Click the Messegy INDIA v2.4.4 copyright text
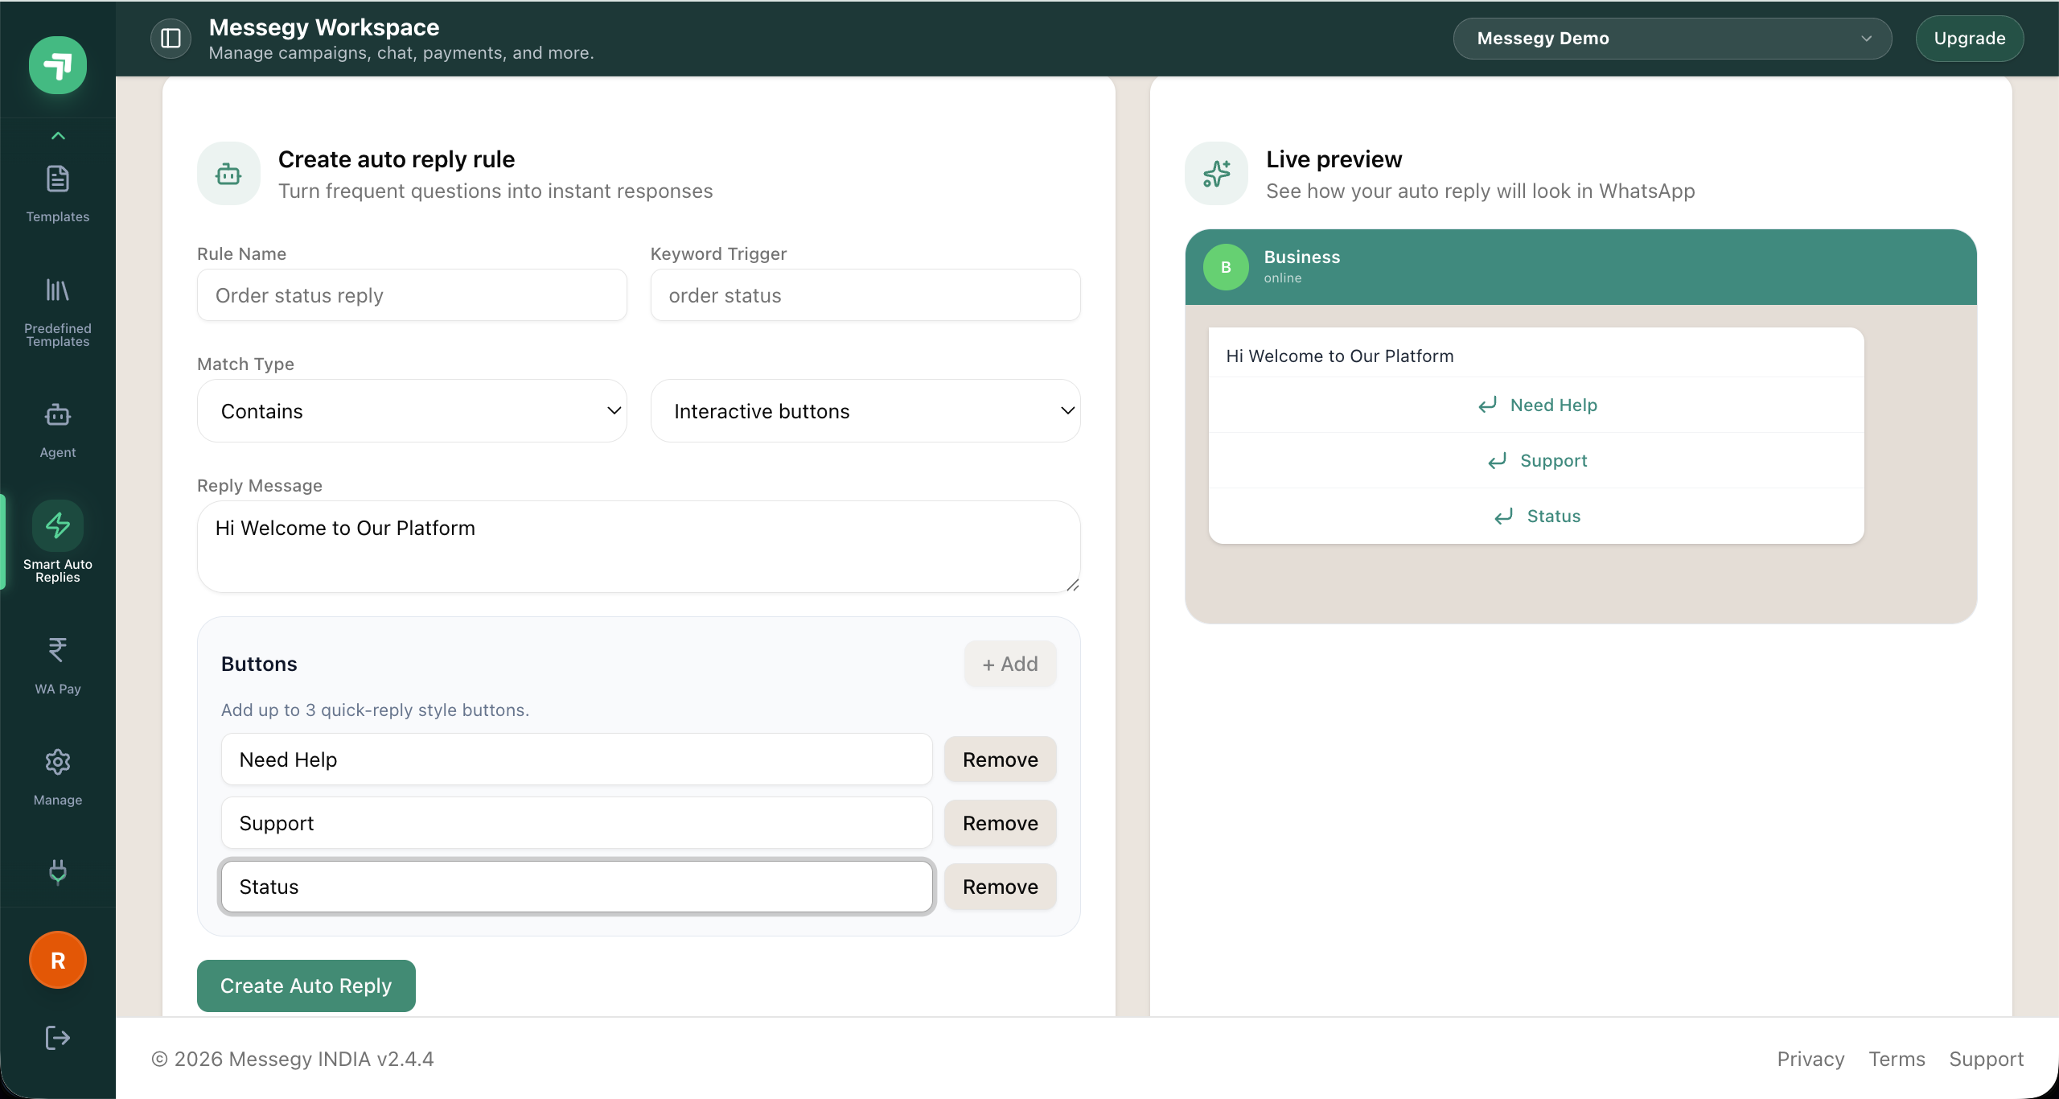Image resolution: width=2059 pixels, height=1099 pixels. pos(293,1059)
